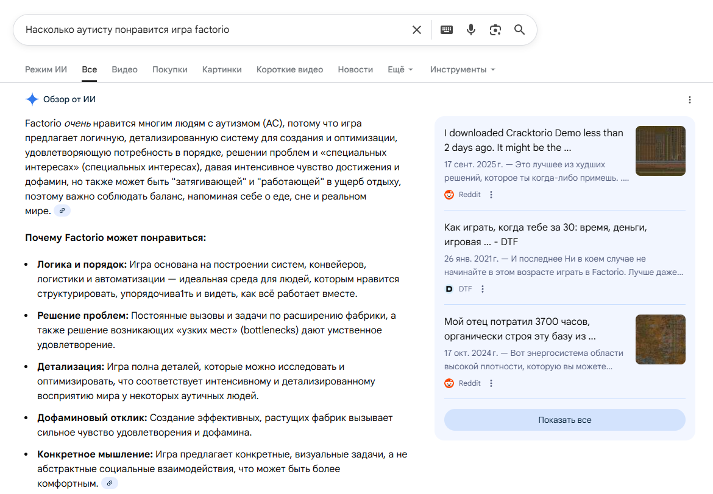Click the magnifying glass search icon
This screenshot has height=494, width=713.
click(x=519, y=30)
